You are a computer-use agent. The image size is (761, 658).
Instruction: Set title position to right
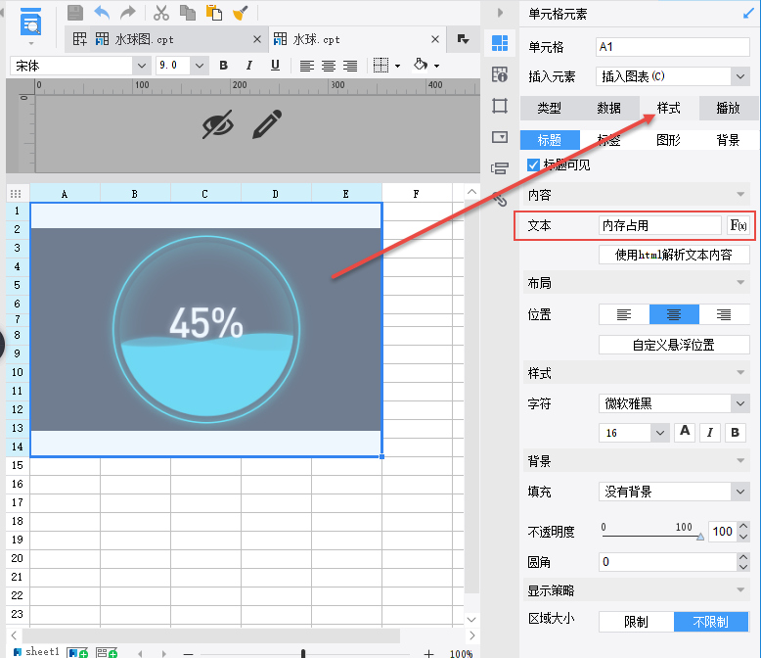click(724, 315)
